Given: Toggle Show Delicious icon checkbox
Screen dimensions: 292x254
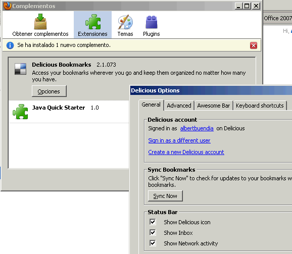Looking at the screenshot, I should pyautogui.click(x=153, y=222).
